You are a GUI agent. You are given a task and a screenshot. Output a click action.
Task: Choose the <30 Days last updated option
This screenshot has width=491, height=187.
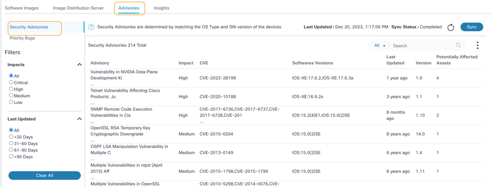(x=11, y=136)
